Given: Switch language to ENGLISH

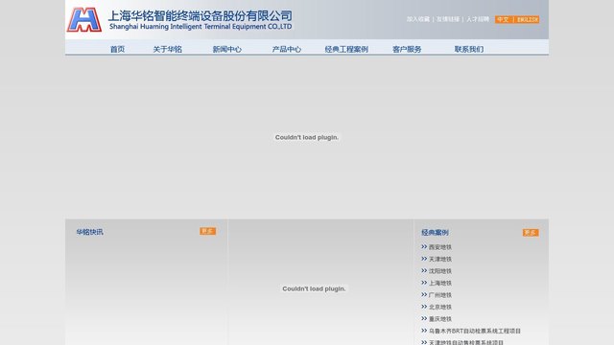Looking at the screenshot, I should [528, 19].
